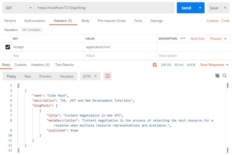The height and width of the screenshot is (155, 232).
Task: Select the Raw response view
Action: (x=28, y=76)
